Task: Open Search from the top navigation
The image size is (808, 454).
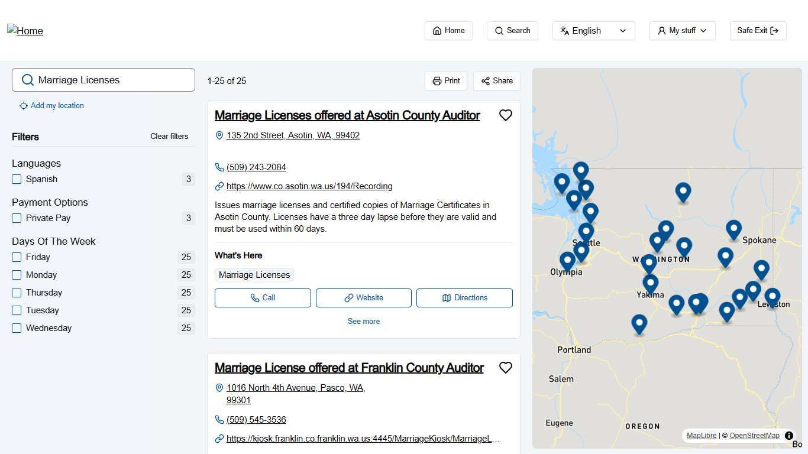Action: tap(512, 31)
